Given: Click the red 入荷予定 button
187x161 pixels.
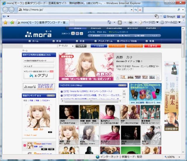Looking at the screenshot, I should pyautogui.click(x=153, y=46).
